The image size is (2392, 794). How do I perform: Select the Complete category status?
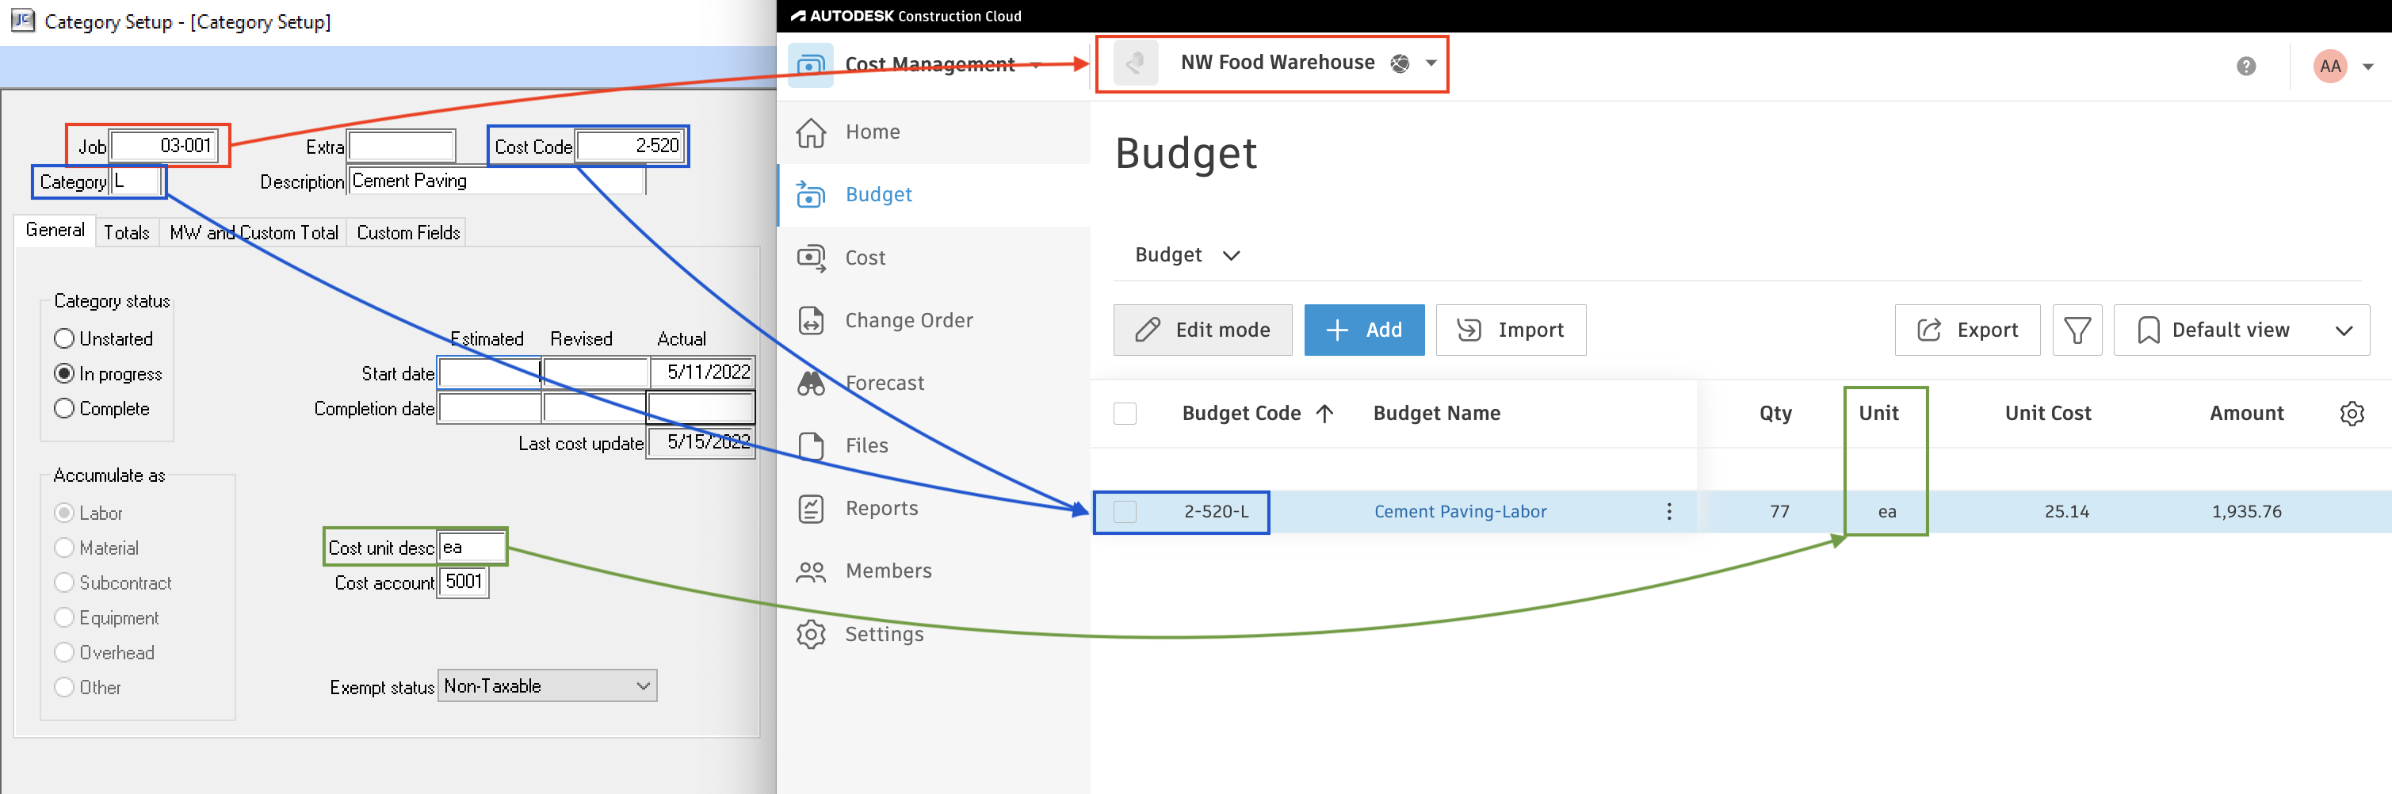tap(64, 407)
